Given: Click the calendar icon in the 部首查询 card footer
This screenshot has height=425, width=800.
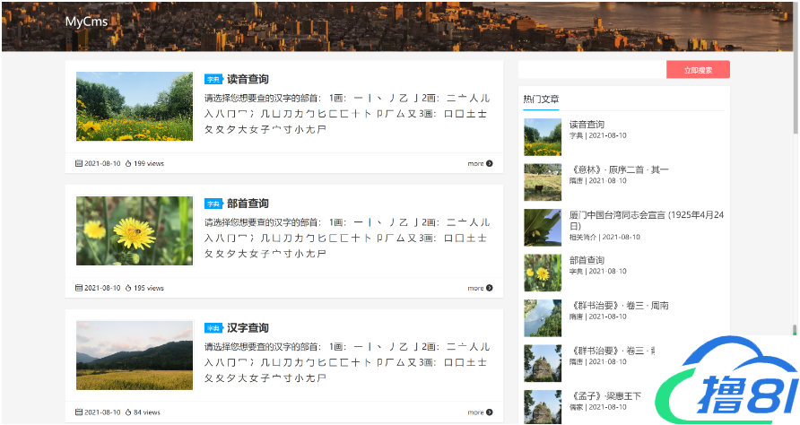Looking at the screenshot, I should (x=79, y=289).
